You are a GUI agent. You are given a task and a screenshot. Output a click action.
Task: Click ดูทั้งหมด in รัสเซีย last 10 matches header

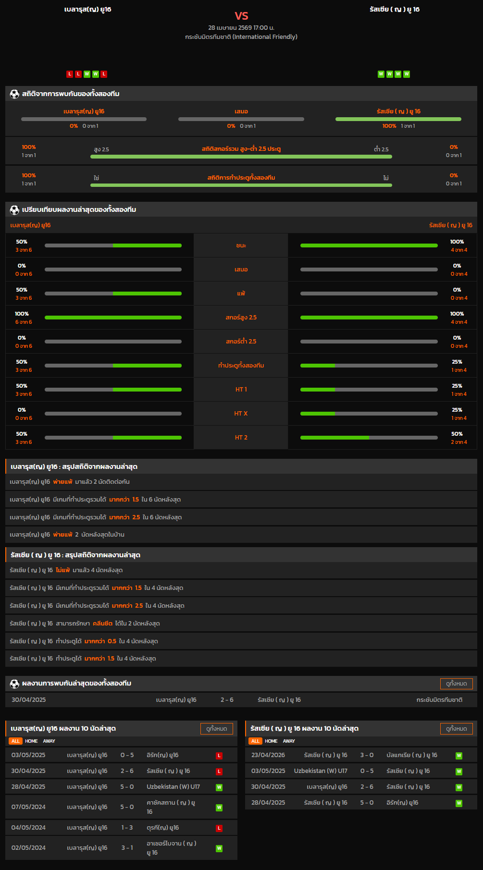click(456, 729)
